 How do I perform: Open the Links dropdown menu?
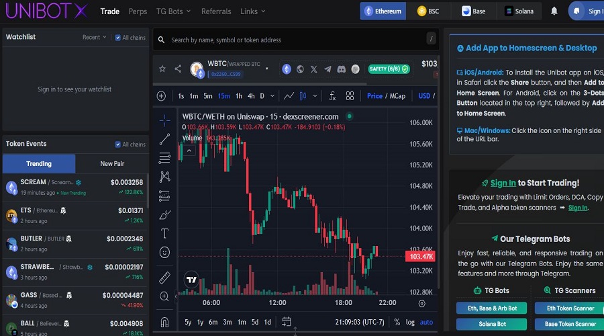click(253, 11)
